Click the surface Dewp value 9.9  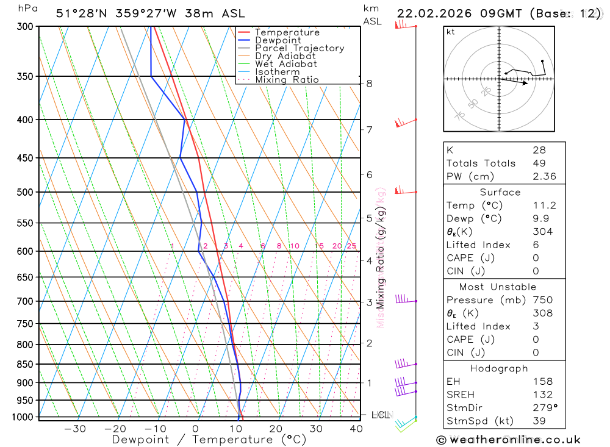point(541,219)
